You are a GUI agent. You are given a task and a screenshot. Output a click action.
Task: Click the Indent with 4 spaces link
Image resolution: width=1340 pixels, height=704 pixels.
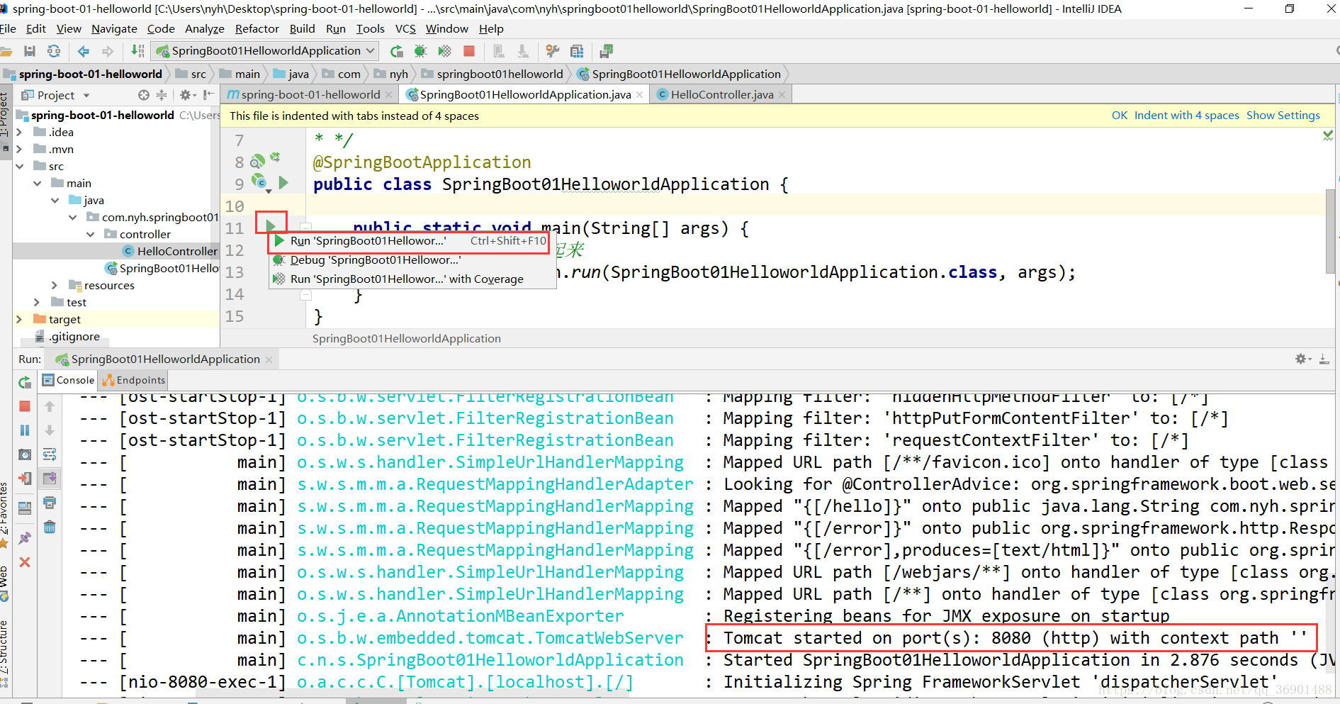[1186, 115]
